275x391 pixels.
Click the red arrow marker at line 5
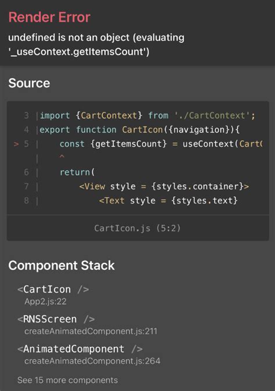(16, 144)
